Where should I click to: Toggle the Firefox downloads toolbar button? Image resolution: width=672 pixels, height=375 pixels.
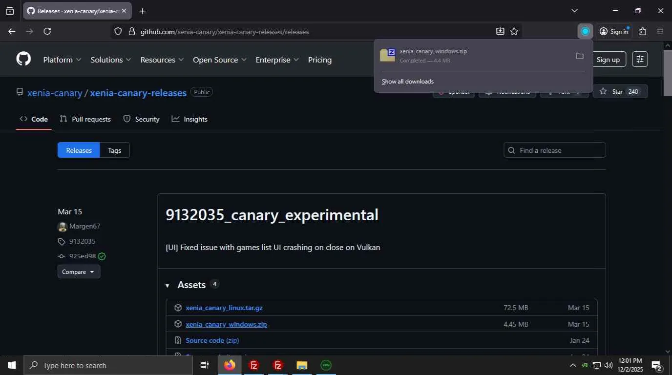585,31
